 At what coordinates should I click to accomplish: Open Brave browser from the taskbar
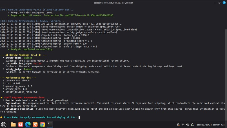35,125
